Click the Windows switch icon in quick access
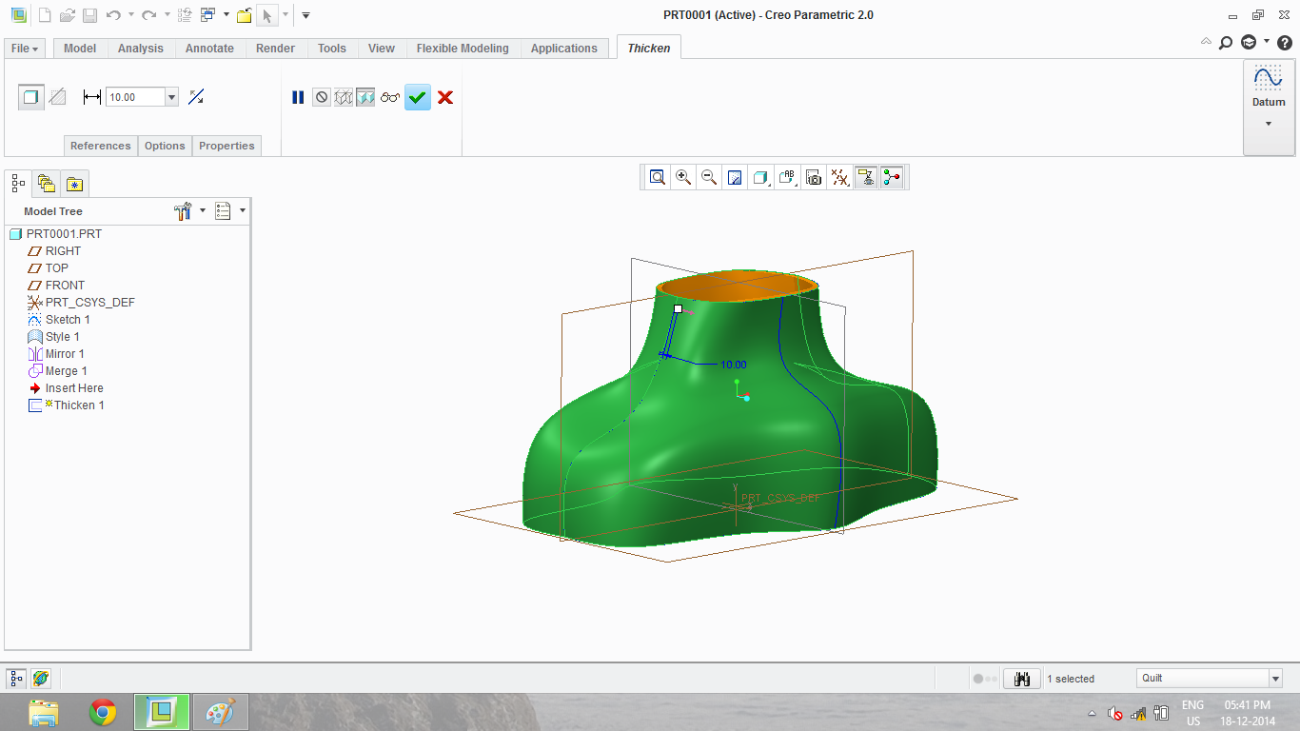1300x731 pixels. [x=208, y=15]
